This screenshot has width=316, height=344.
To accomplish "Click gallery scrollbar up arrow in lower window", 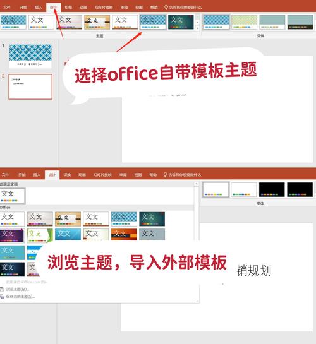I will [197, 184].
